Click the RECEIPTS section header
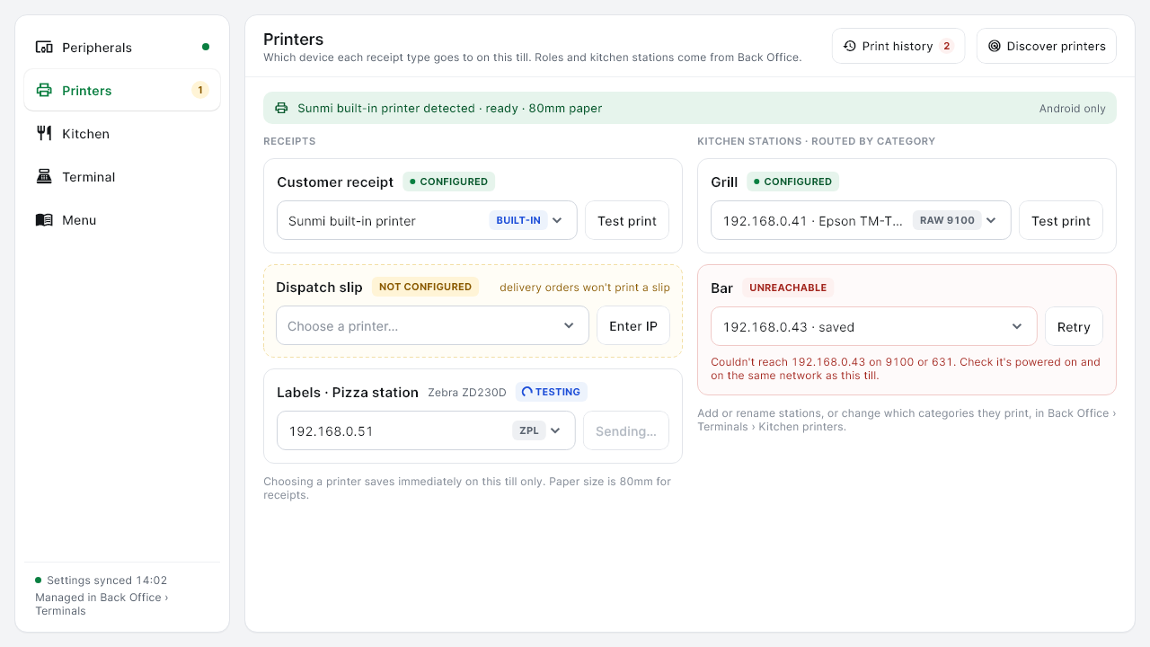This screenshot has height=647, width=1150. pyautogui.click(x=289, y=141)
